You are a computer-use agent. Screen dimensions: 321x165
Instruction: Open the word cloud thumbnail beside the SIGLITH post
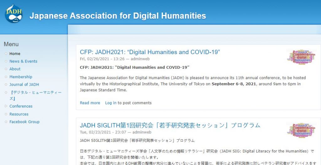301,130
